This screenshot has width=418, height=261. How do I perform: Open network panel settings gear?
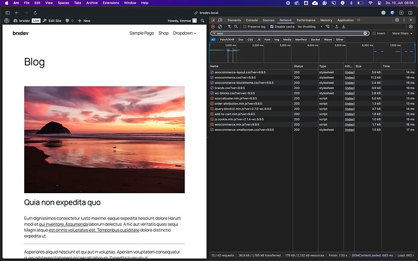click(x=411, y=27)
